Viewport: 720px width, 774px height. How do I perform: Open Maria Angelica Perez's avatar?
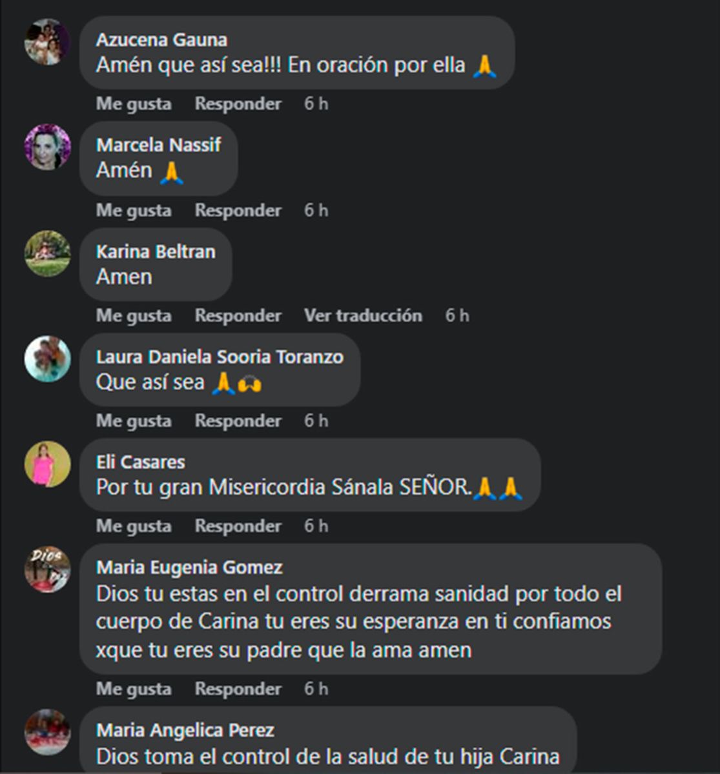click(47, 732)
